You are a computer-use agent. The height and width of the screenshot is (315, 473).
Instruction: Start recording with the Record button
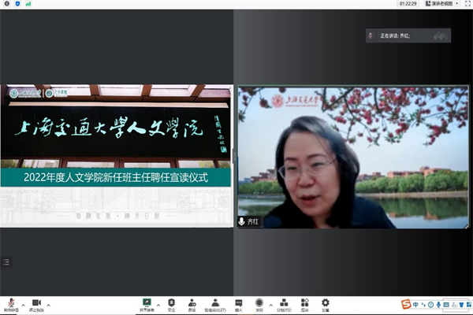tap(259, 305)
